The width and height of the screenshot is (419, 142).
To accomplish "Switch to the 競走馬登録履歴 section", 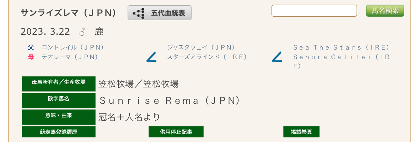I will (59, 132).
